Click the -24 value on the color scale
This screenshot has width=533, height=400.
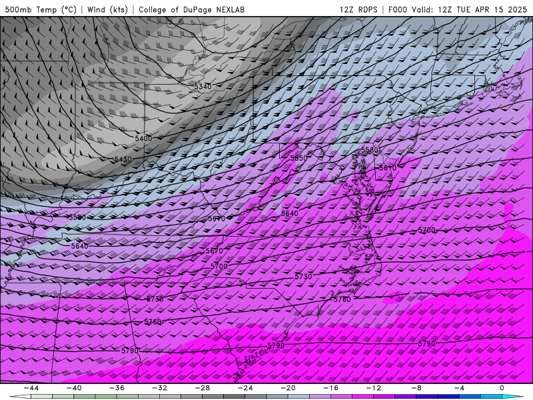245,388
